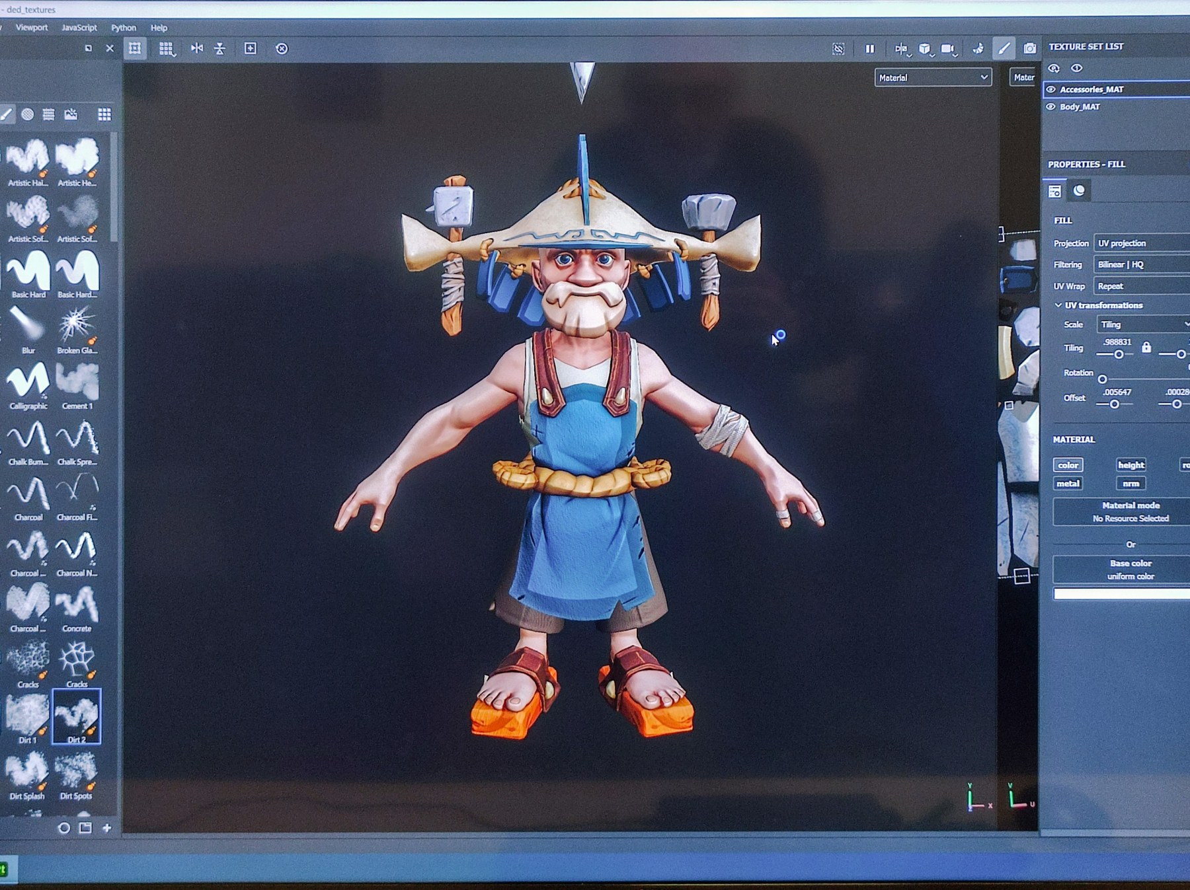Open the camera settings dropdown icon
1190x890 pixels.
pyautogui.click(x=948, y=49)
